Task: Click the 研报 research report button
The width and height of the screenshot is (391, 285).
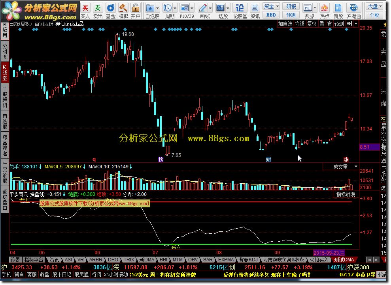Action: coord(291,6)
